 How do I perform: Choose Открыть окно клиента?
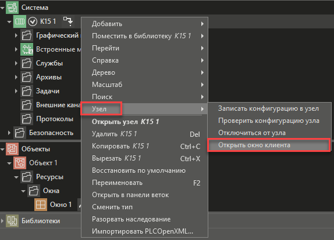(x=269, y=145)
